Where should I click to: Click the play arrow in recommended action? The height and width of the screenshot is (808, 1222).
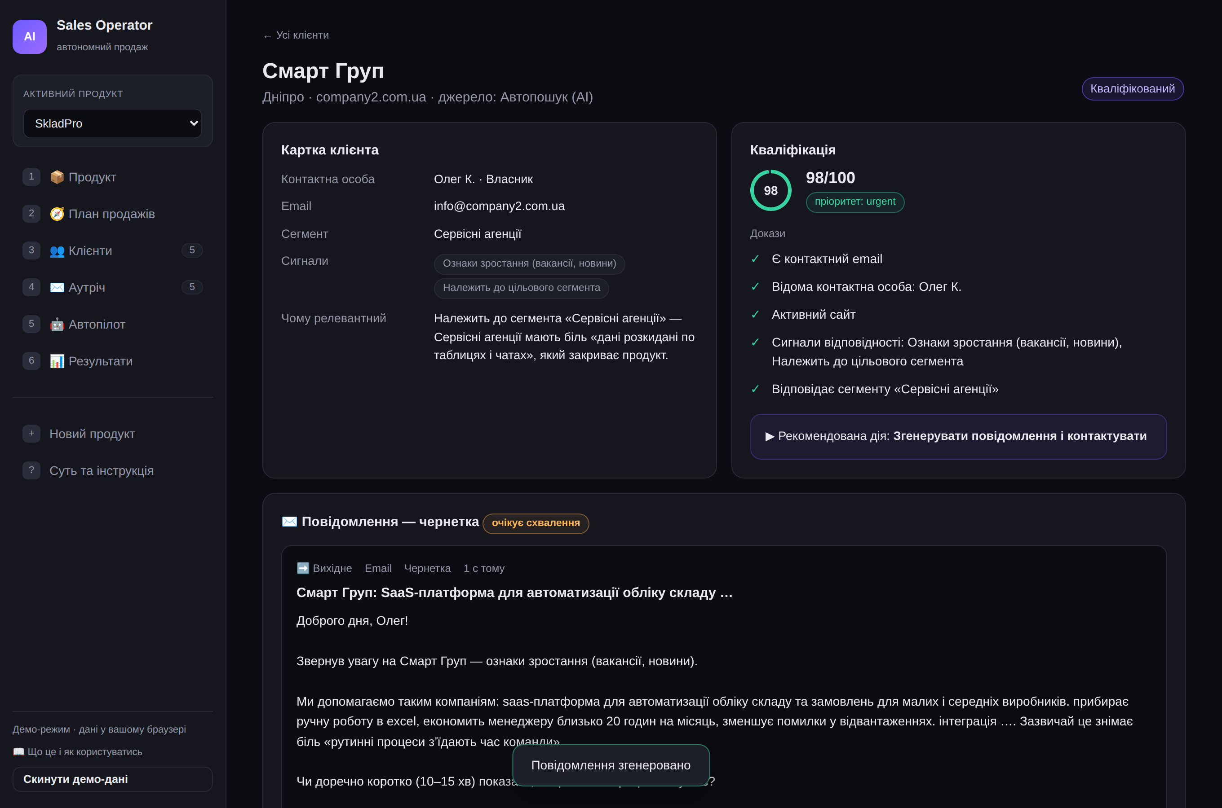click(769, 436)
